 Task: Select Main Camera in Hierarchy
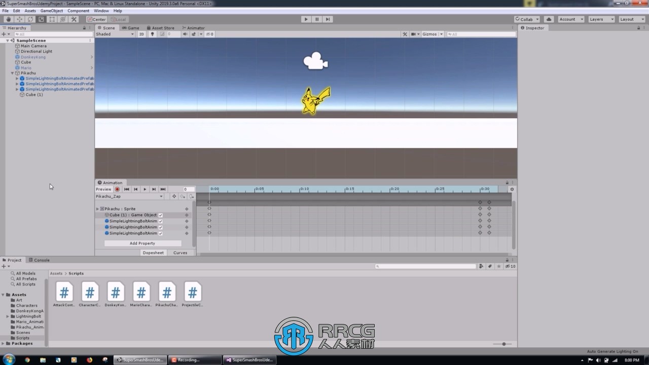[x=33, y=46]
